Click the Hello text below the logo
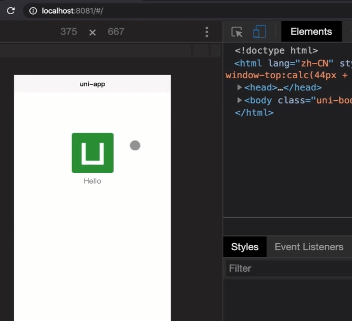 (92, 181)
